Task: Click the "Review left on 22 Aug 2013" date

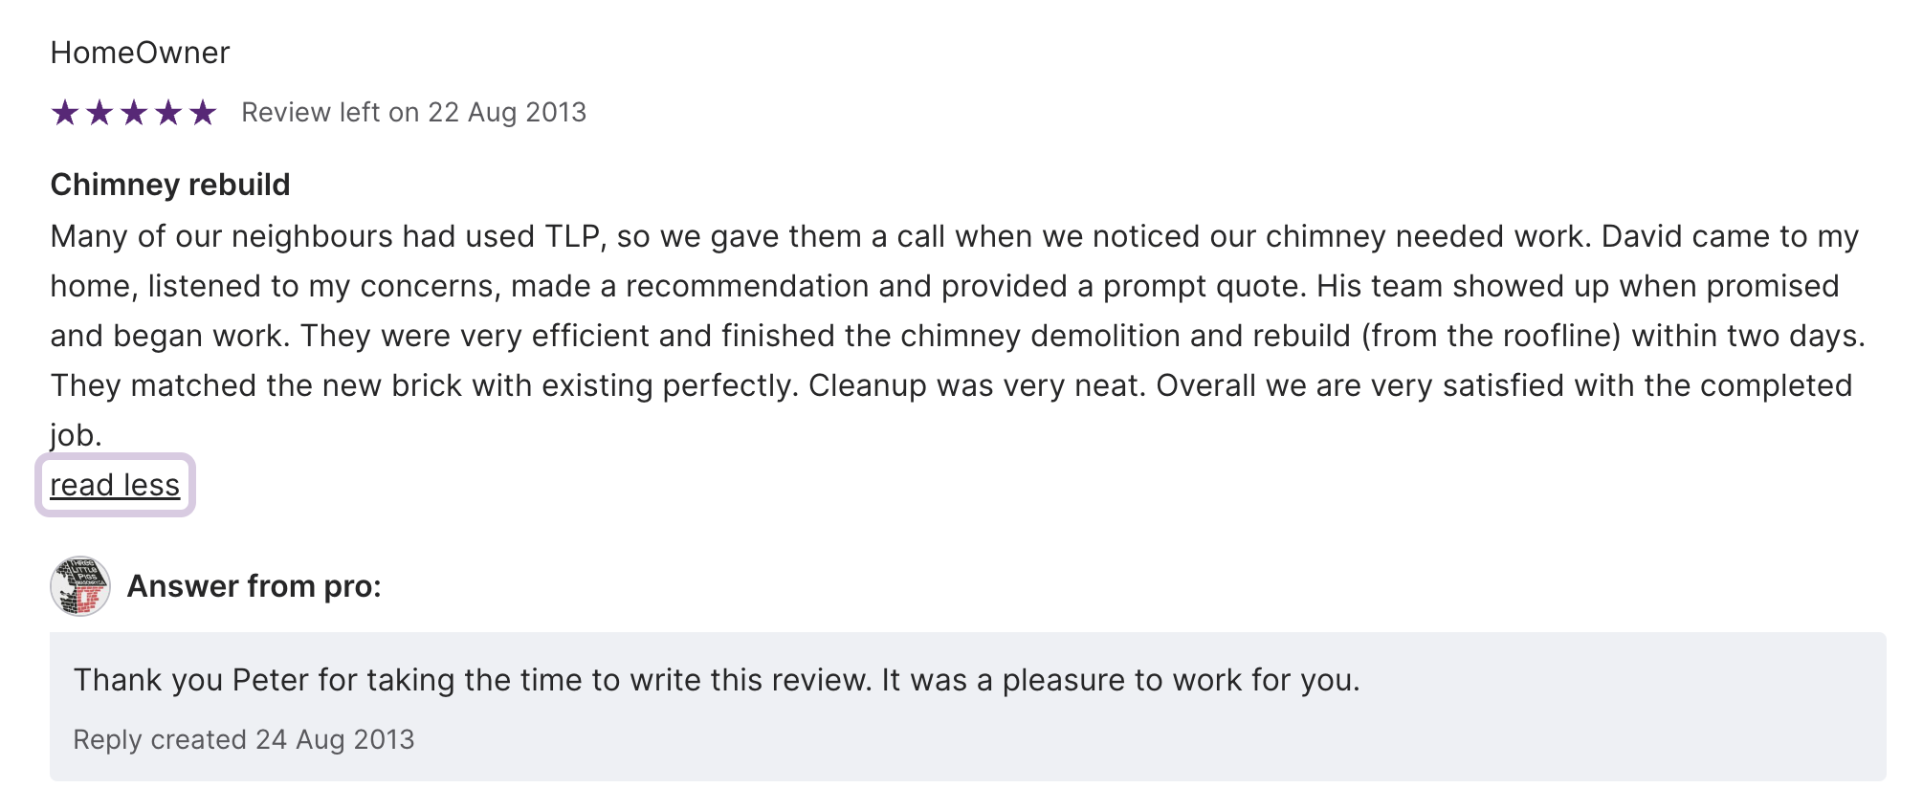Action: (413, 113)
